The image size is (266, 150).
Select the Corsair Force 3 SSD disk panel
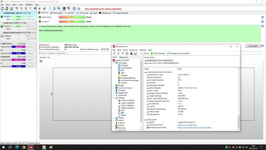(x=18, y=26)
